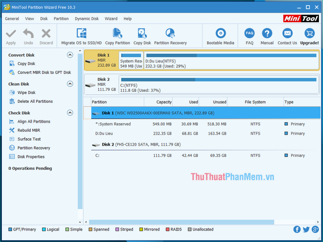Viewport: 323px width, 242px height.
Task: Open the Partition menu
Action: [61, 19]
